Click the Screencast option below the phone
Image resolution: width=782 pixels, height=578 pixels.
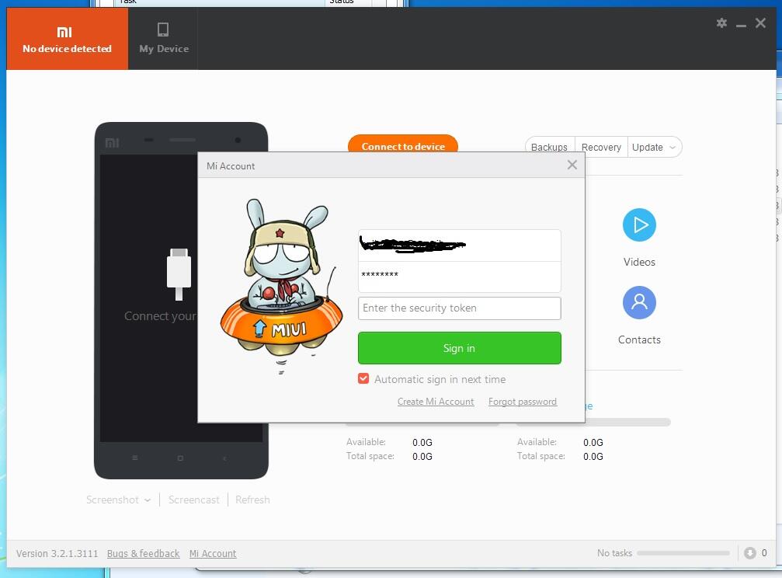click(x=193, y=500)
